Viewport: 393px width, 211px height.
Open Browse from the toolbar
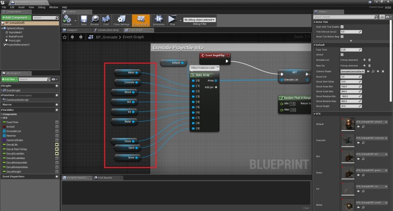point(95,20)
